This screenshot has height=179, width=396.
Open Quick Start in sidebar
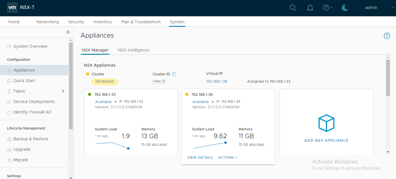pyautogui.click(x=24, y=81)
